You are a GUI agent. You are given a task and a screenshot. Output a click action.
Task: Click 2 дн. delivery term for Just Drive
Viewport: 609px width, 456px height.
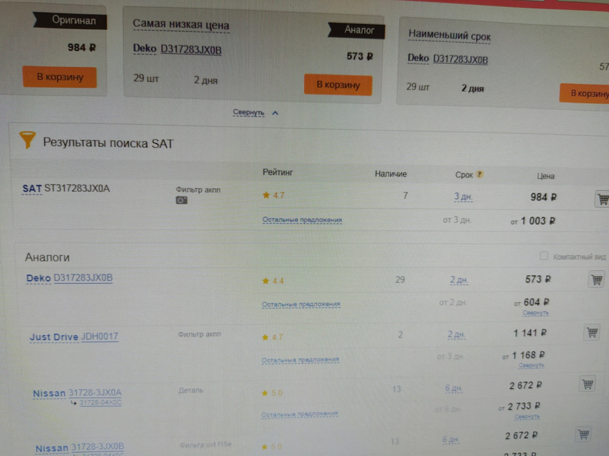pos(456,334)
